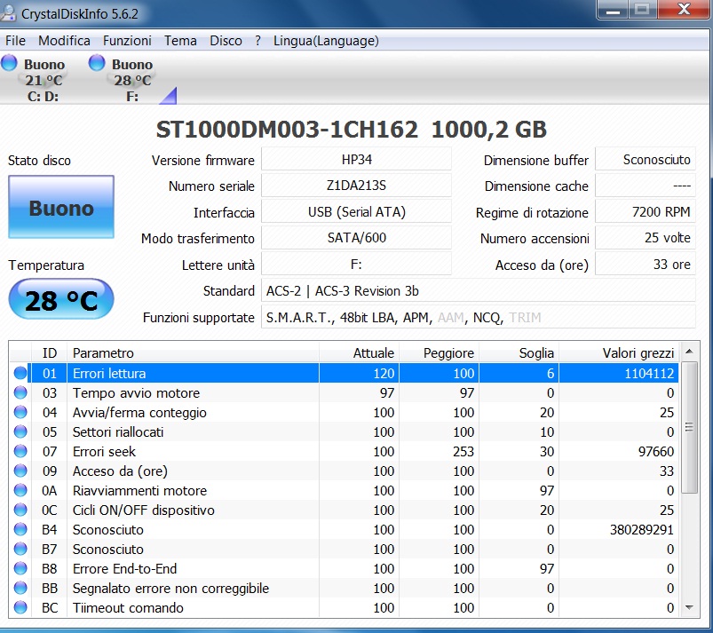Select the Settori riallocati row
The width and height of the screenshot is (713, 633).
point(345,432)
